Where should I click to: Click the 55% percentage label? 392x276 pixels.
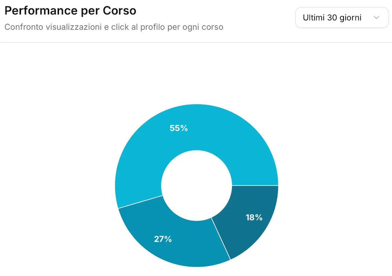point(179,128)
